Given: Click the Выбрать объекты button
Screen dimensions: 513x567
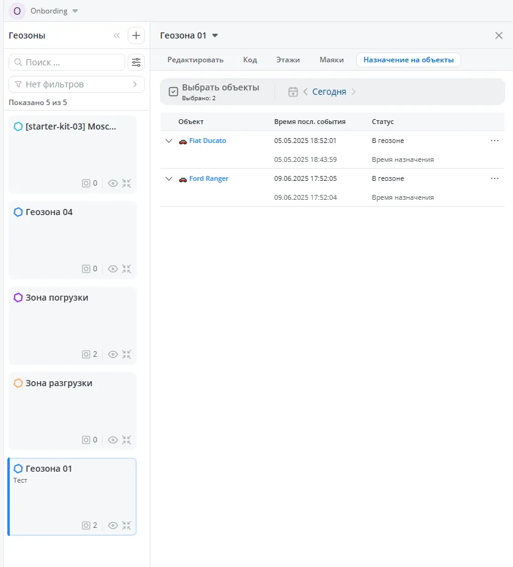Looking at the screenshot, I should [214, 91].
